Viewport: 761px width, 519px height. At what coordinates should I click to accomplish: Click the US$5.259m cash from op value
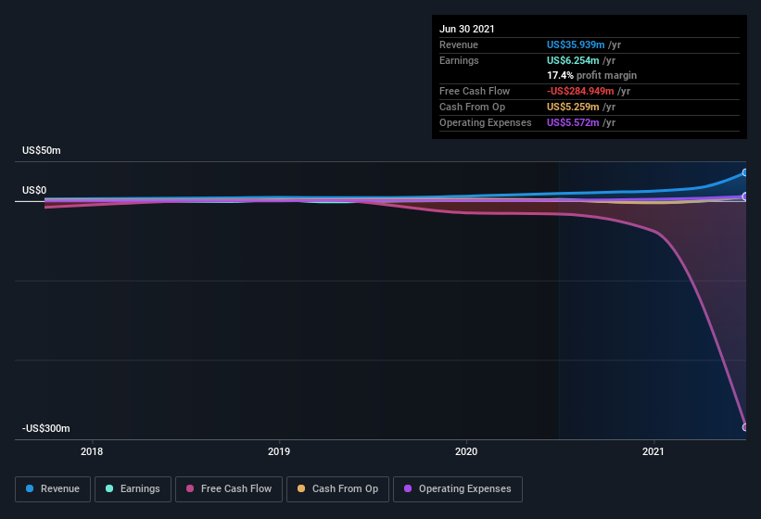coord(573,107)
